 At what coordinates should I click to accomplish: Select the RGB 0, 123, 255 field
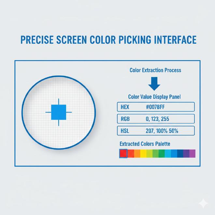pyautogui.click(x=155, y=119)
